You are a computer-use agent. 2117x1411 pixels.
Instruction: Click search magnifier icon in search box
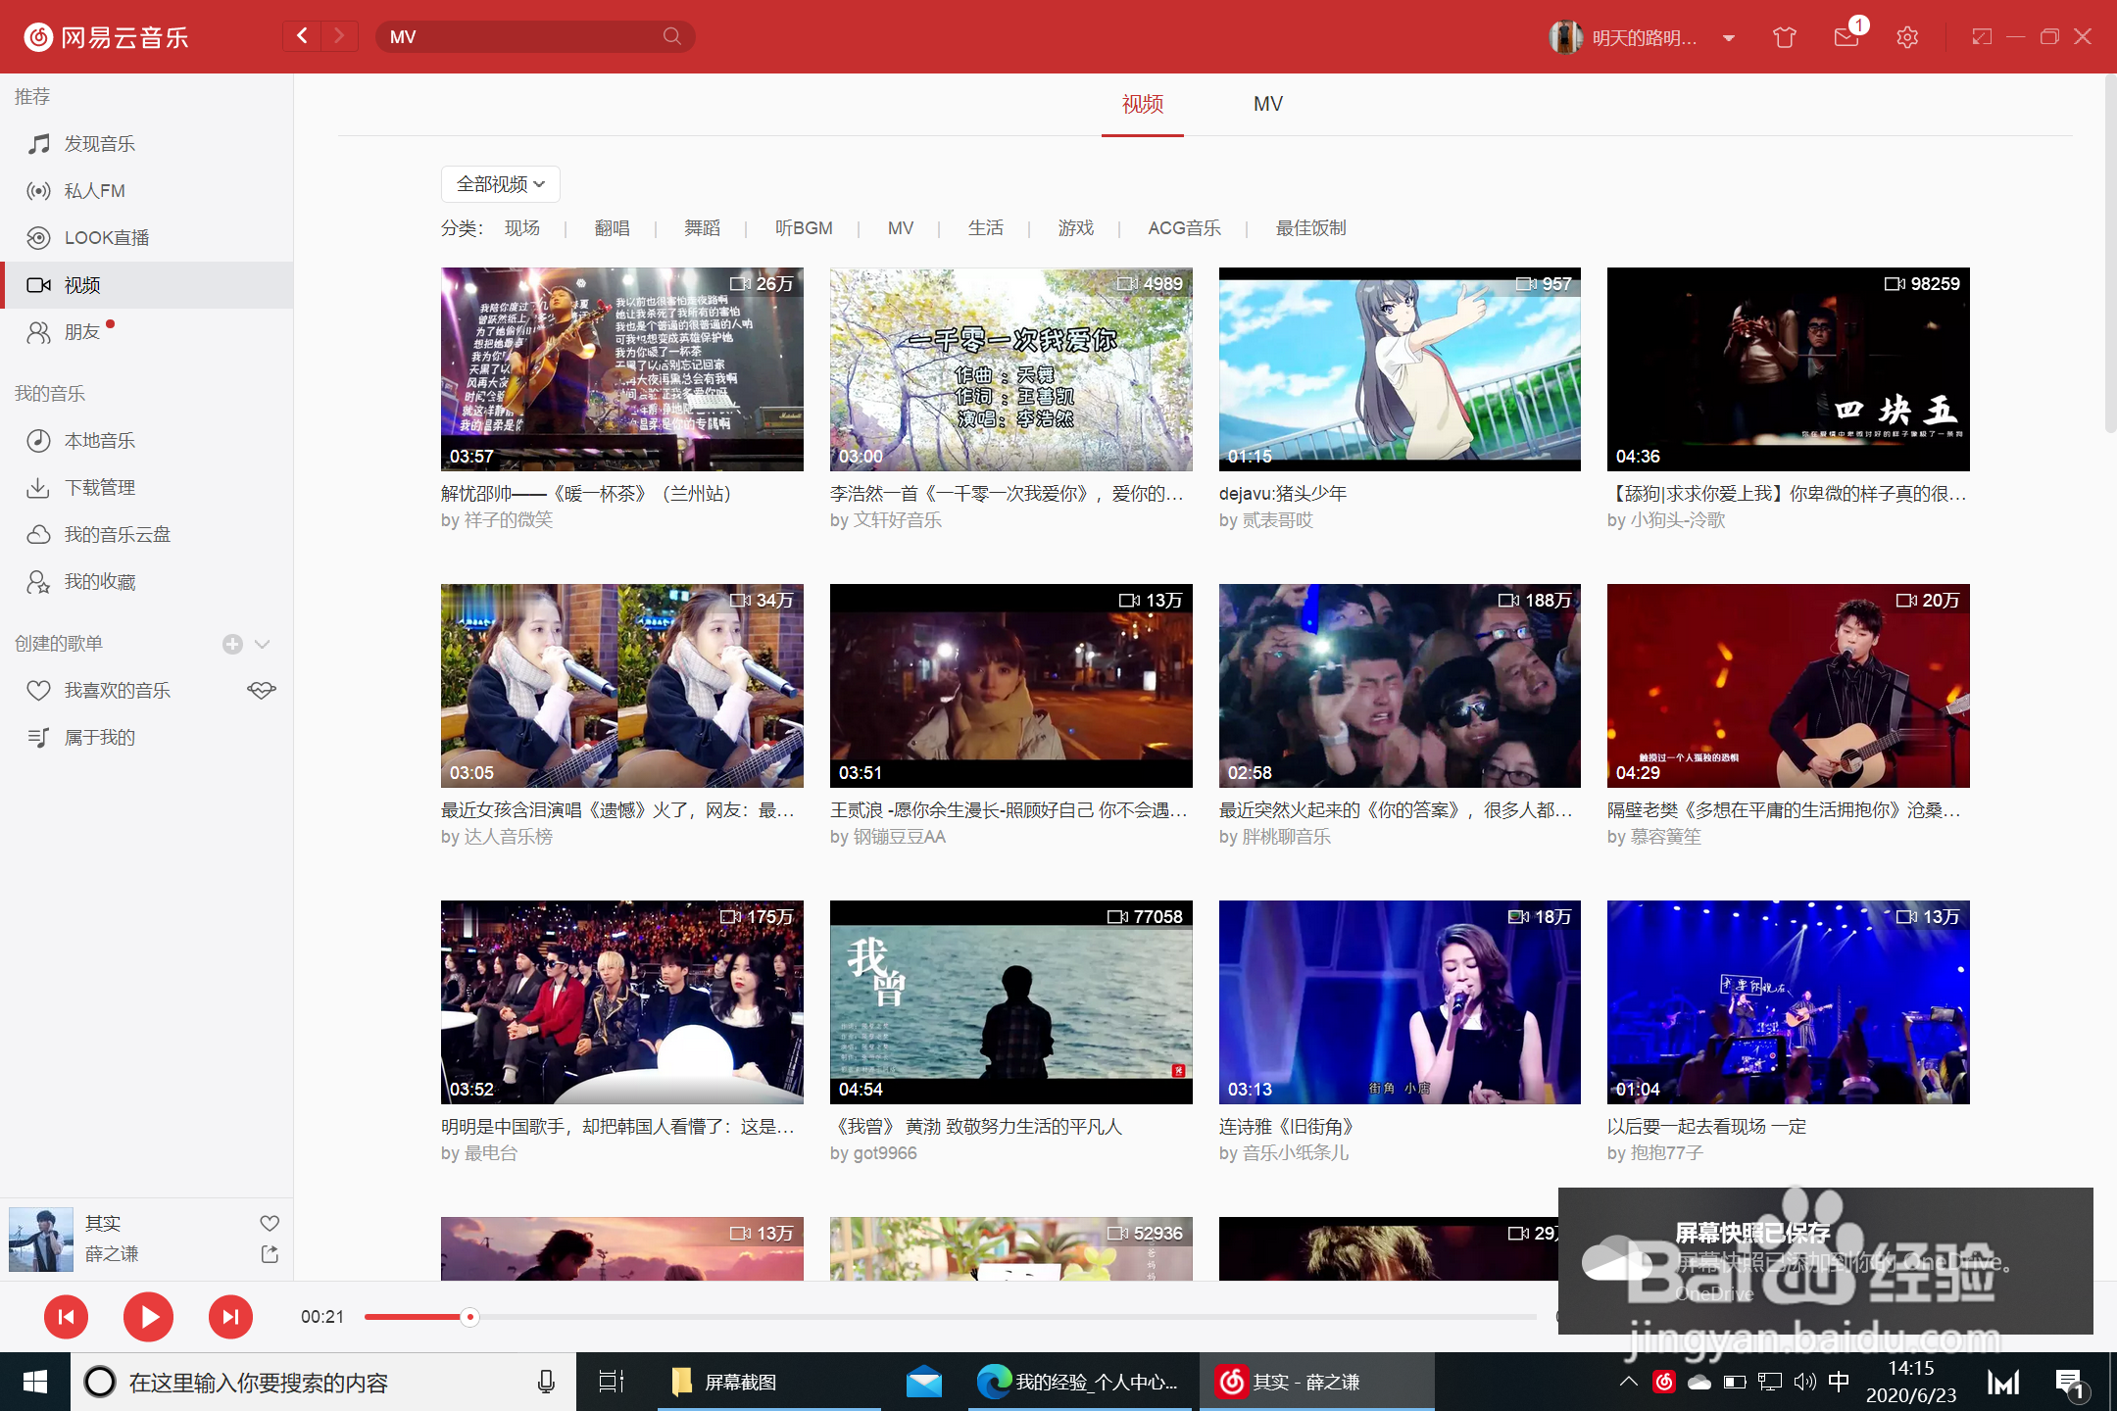click(x=671, y=37)
